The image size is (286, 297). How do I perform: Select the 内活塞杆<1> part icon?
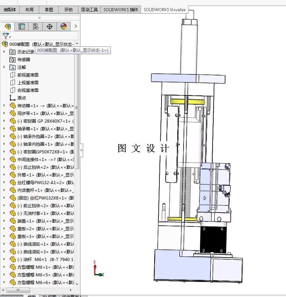[13, 190]
